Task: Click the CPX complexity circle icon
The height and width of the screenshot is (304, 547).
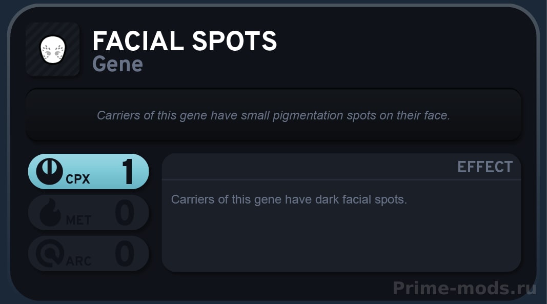Action: (x=50, y=171)
